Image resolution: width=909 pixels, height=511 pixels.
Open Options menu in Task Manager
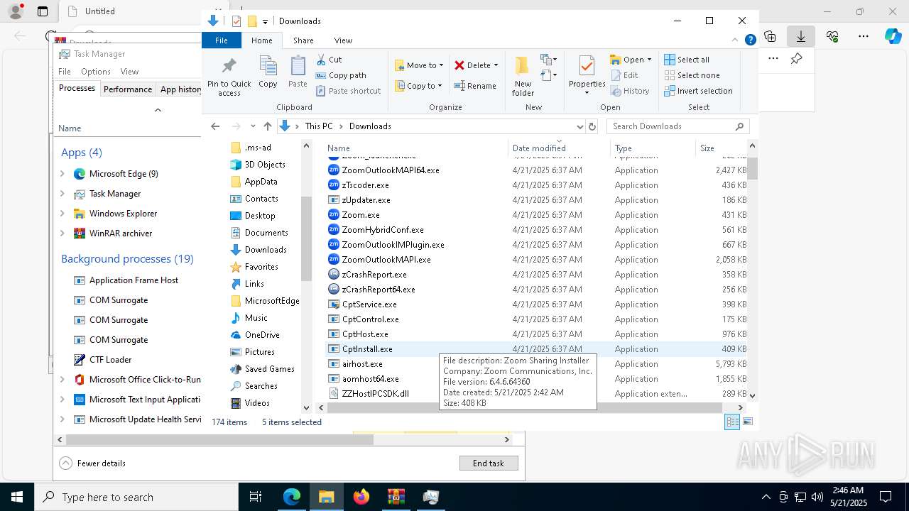95,71
